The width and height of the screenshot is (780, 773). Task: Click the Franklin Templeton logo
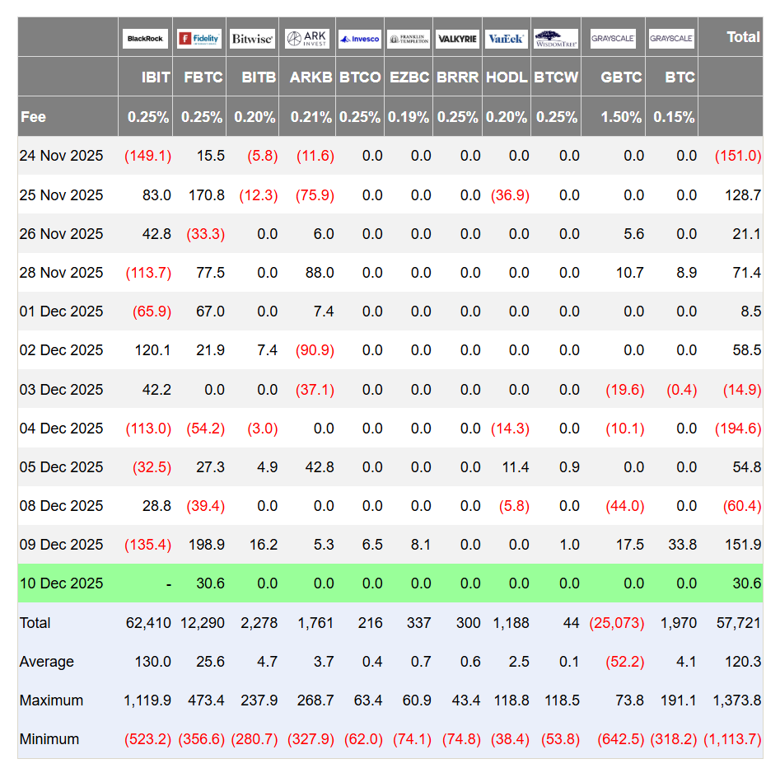(x=409, y=38)
